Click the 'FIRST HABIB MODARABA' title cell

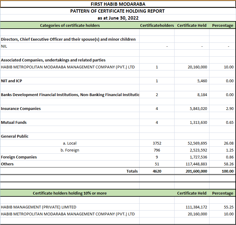click(118, 4)
